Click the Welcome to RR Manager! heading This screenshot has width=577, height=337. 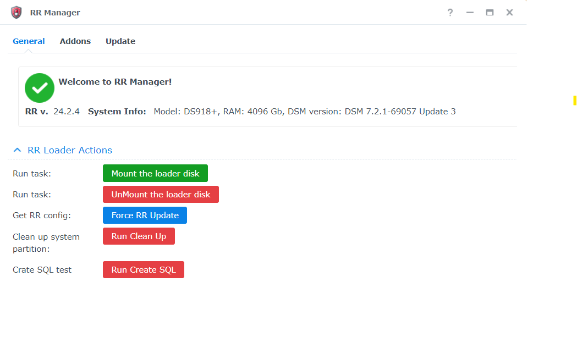pyautogui.click(x=115, y=82)
